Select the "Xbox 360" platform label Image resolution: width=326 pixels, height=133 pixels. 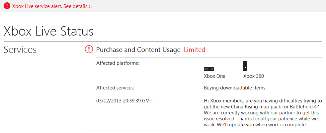point(254,76)
